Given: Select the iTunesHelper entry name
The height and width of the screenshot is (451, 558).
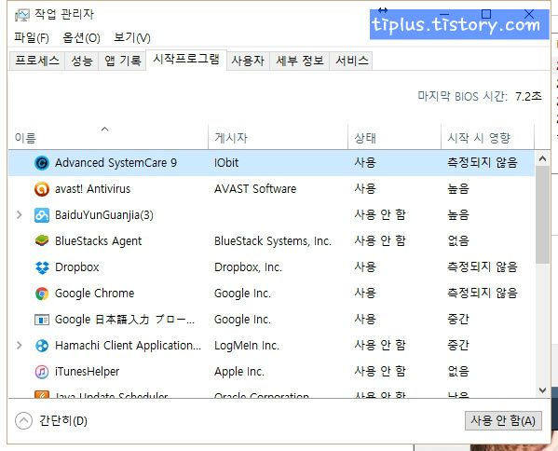Looking at the screenshot, I should click(88, 372).
